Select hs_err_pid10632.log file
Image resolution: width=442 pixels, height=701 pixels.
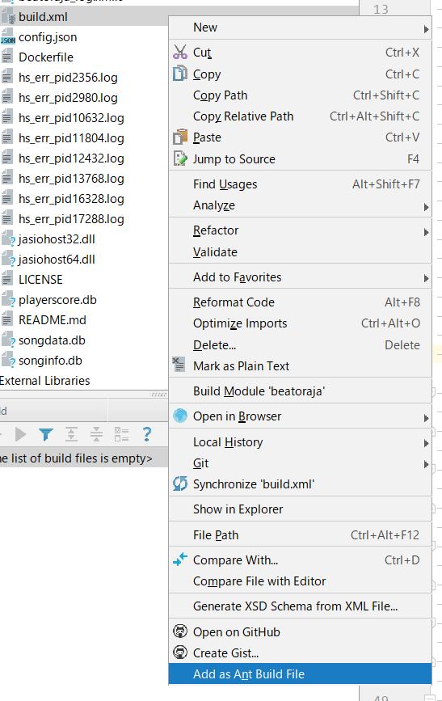71,118
